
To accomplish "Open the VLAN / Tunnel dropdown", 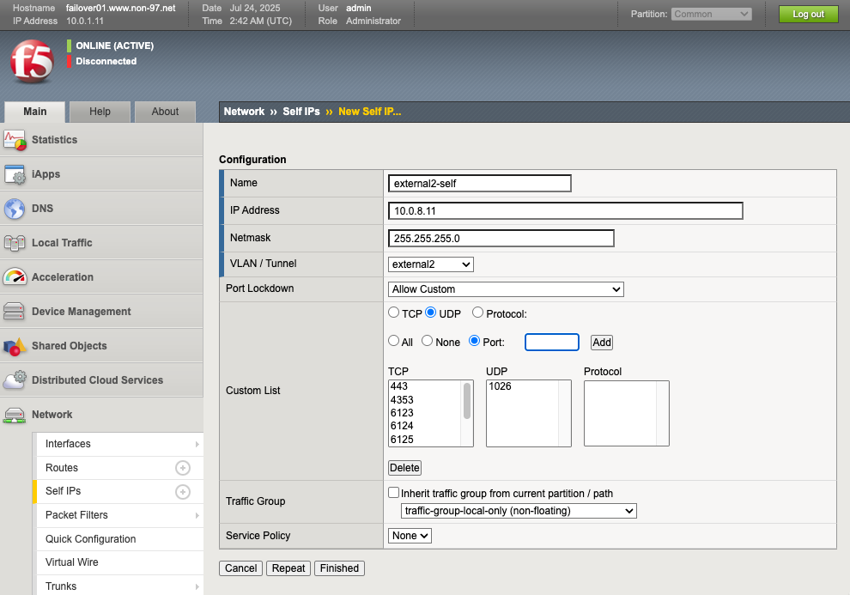I will tap(431, 264).
